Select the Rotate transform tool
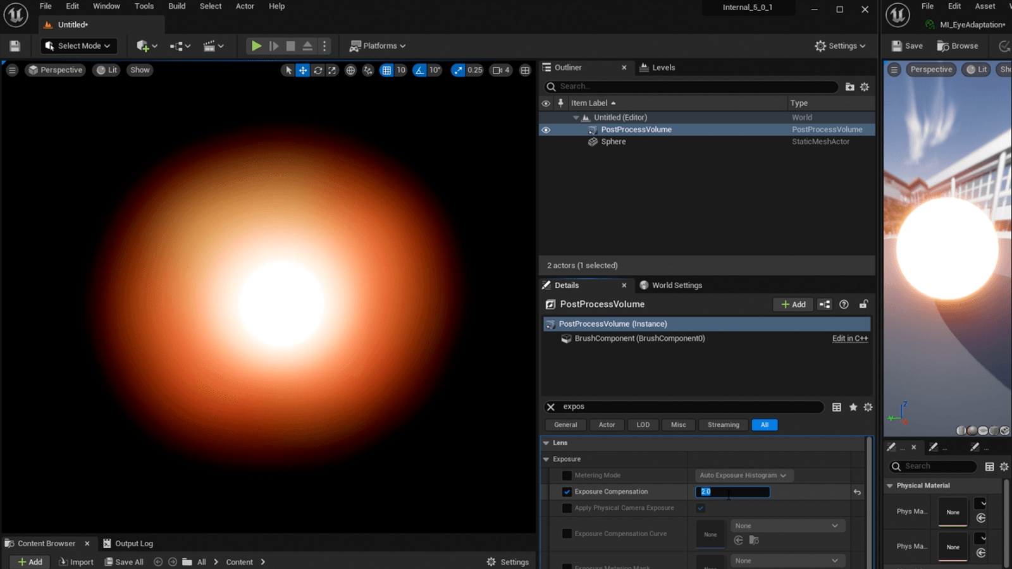 (x=318, y=70)
